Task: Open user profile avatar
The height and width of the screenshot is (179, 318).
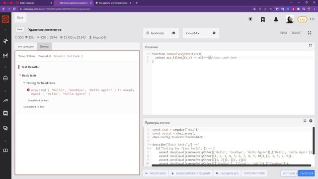Action: click(x=290, y=19)
